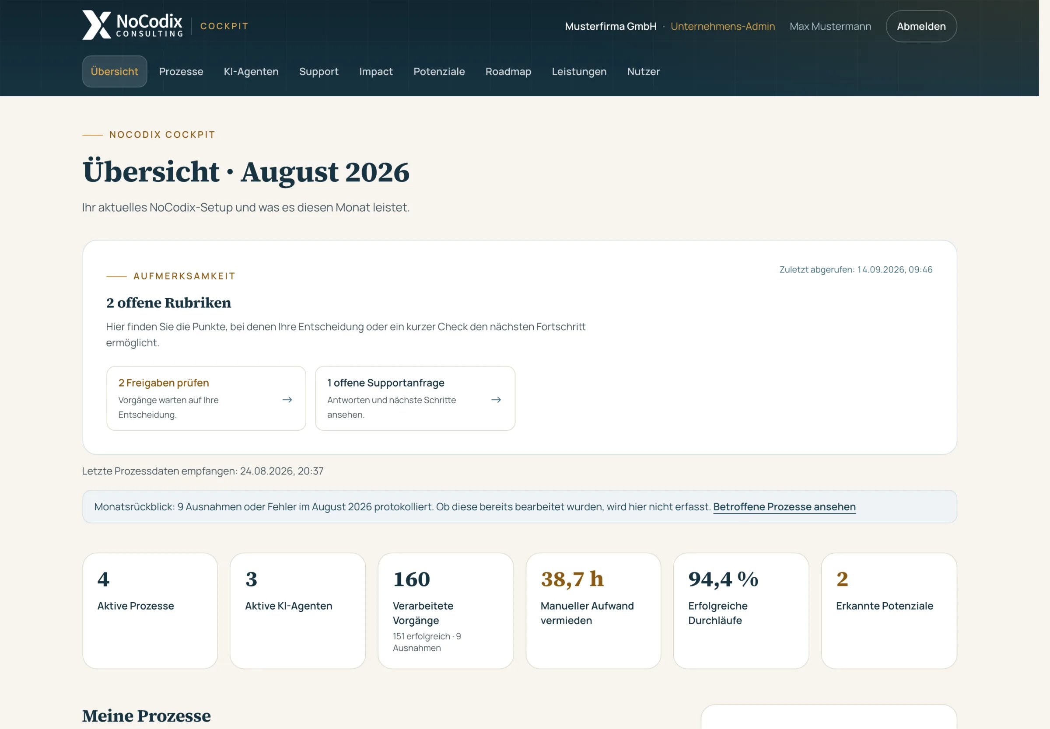
Task: Select the 94,4 % Erfolgreiche Durchläufe card
Action: coord(741,610)
